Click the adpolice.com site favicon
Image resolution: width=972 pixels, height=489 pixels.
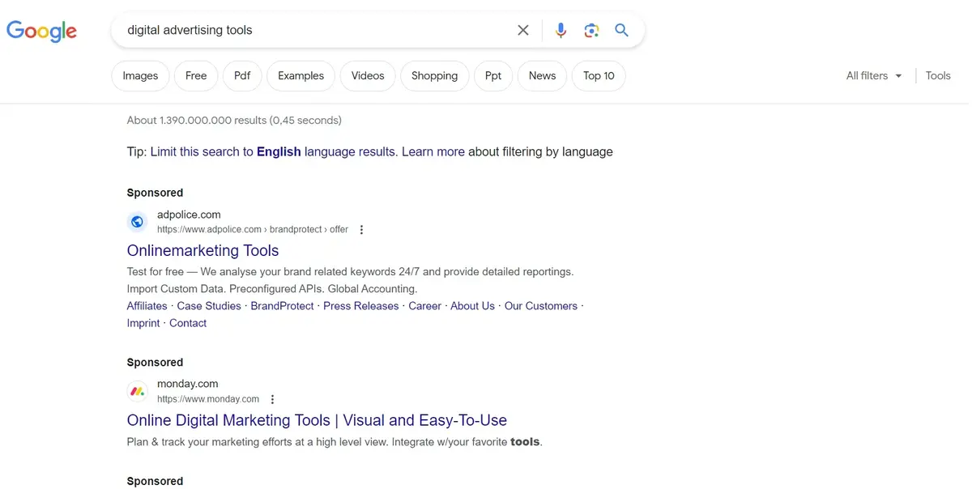[x=137, y=221]
